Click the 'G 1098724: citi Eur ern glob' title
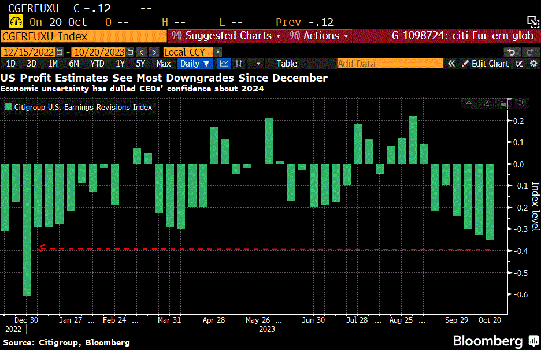The image size is (541, 350). coord(462,36)
